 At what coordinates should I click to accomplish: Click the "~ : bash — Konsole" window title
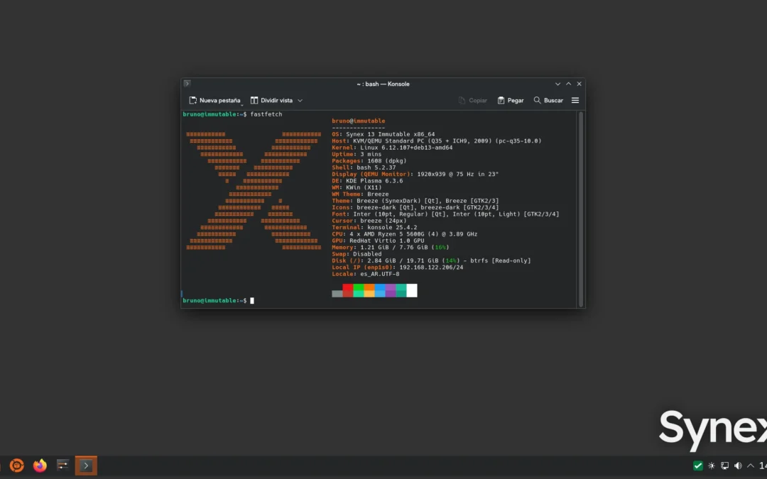click(x=383, y=84)
